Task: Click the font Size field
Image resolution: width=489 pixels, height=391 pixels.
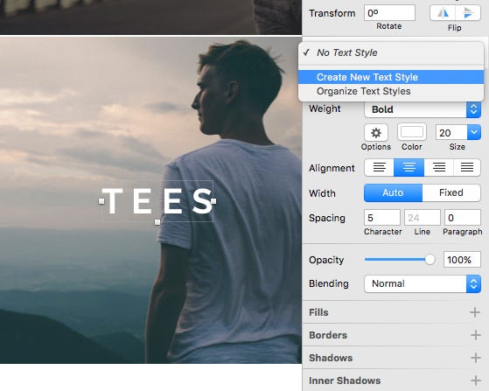Action: pyautogui.click(x=451, y=132)
